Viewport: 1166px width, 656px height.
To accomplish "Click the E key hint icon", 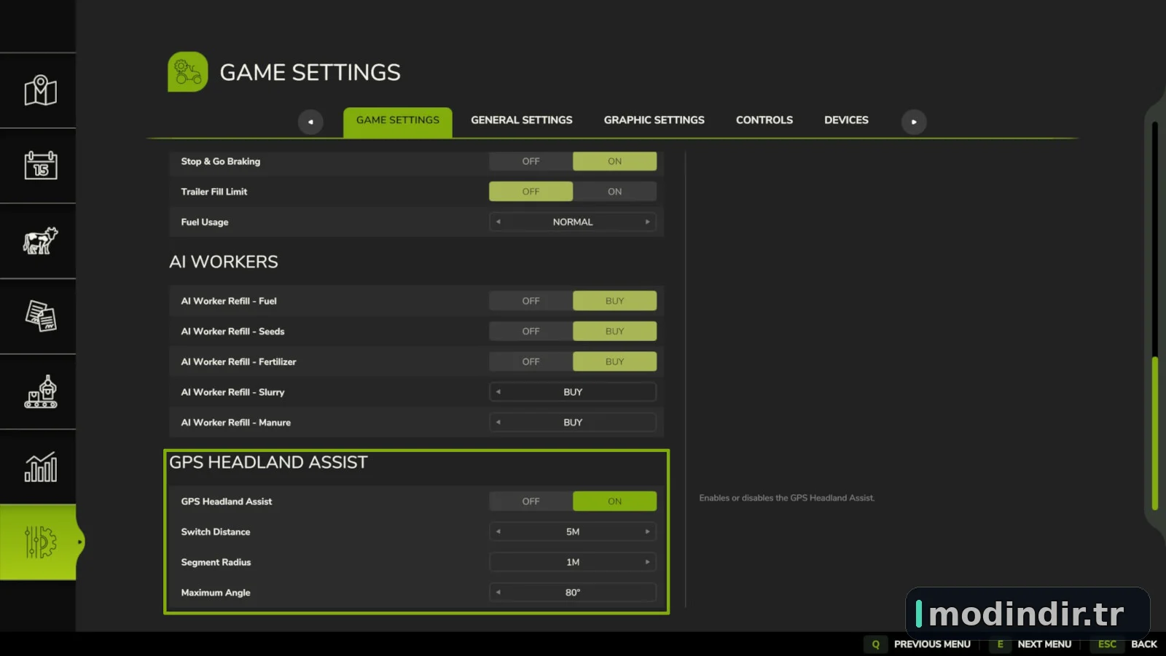I will click(1000, 644).
